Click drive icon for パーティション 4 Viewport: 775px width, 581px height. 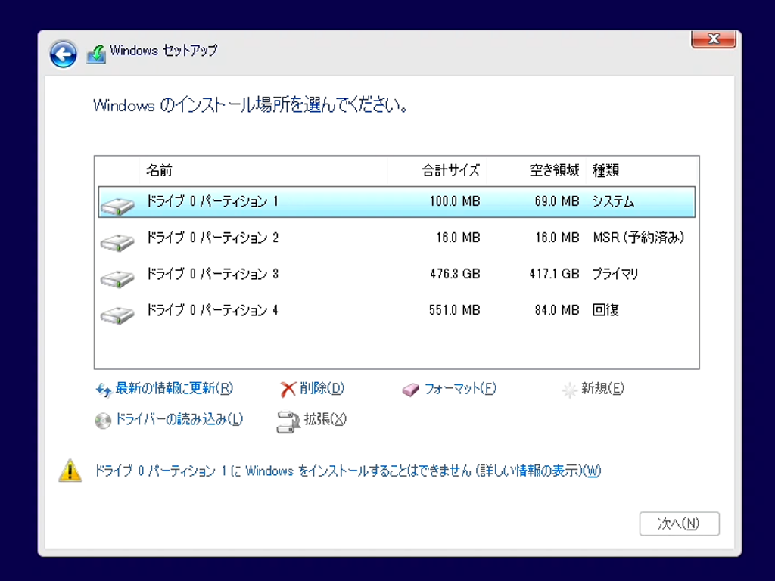pyautogui.click(x=117, y=315)
